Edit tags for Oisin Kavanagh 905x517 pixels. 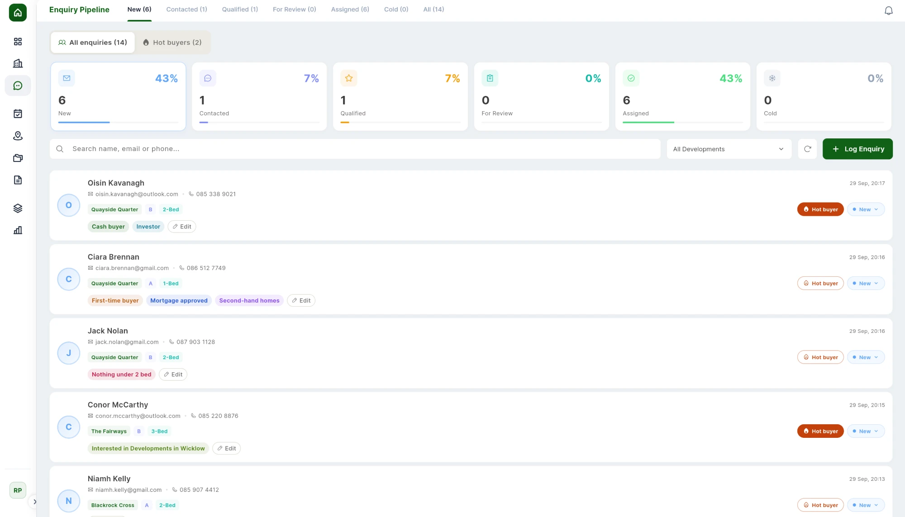tap(182, 227)
